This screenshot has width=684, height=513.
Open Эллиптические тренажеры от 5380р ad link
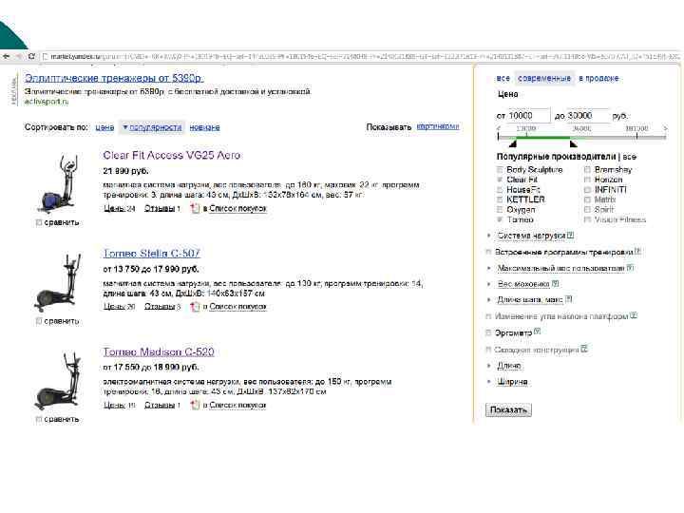(113, 78)
